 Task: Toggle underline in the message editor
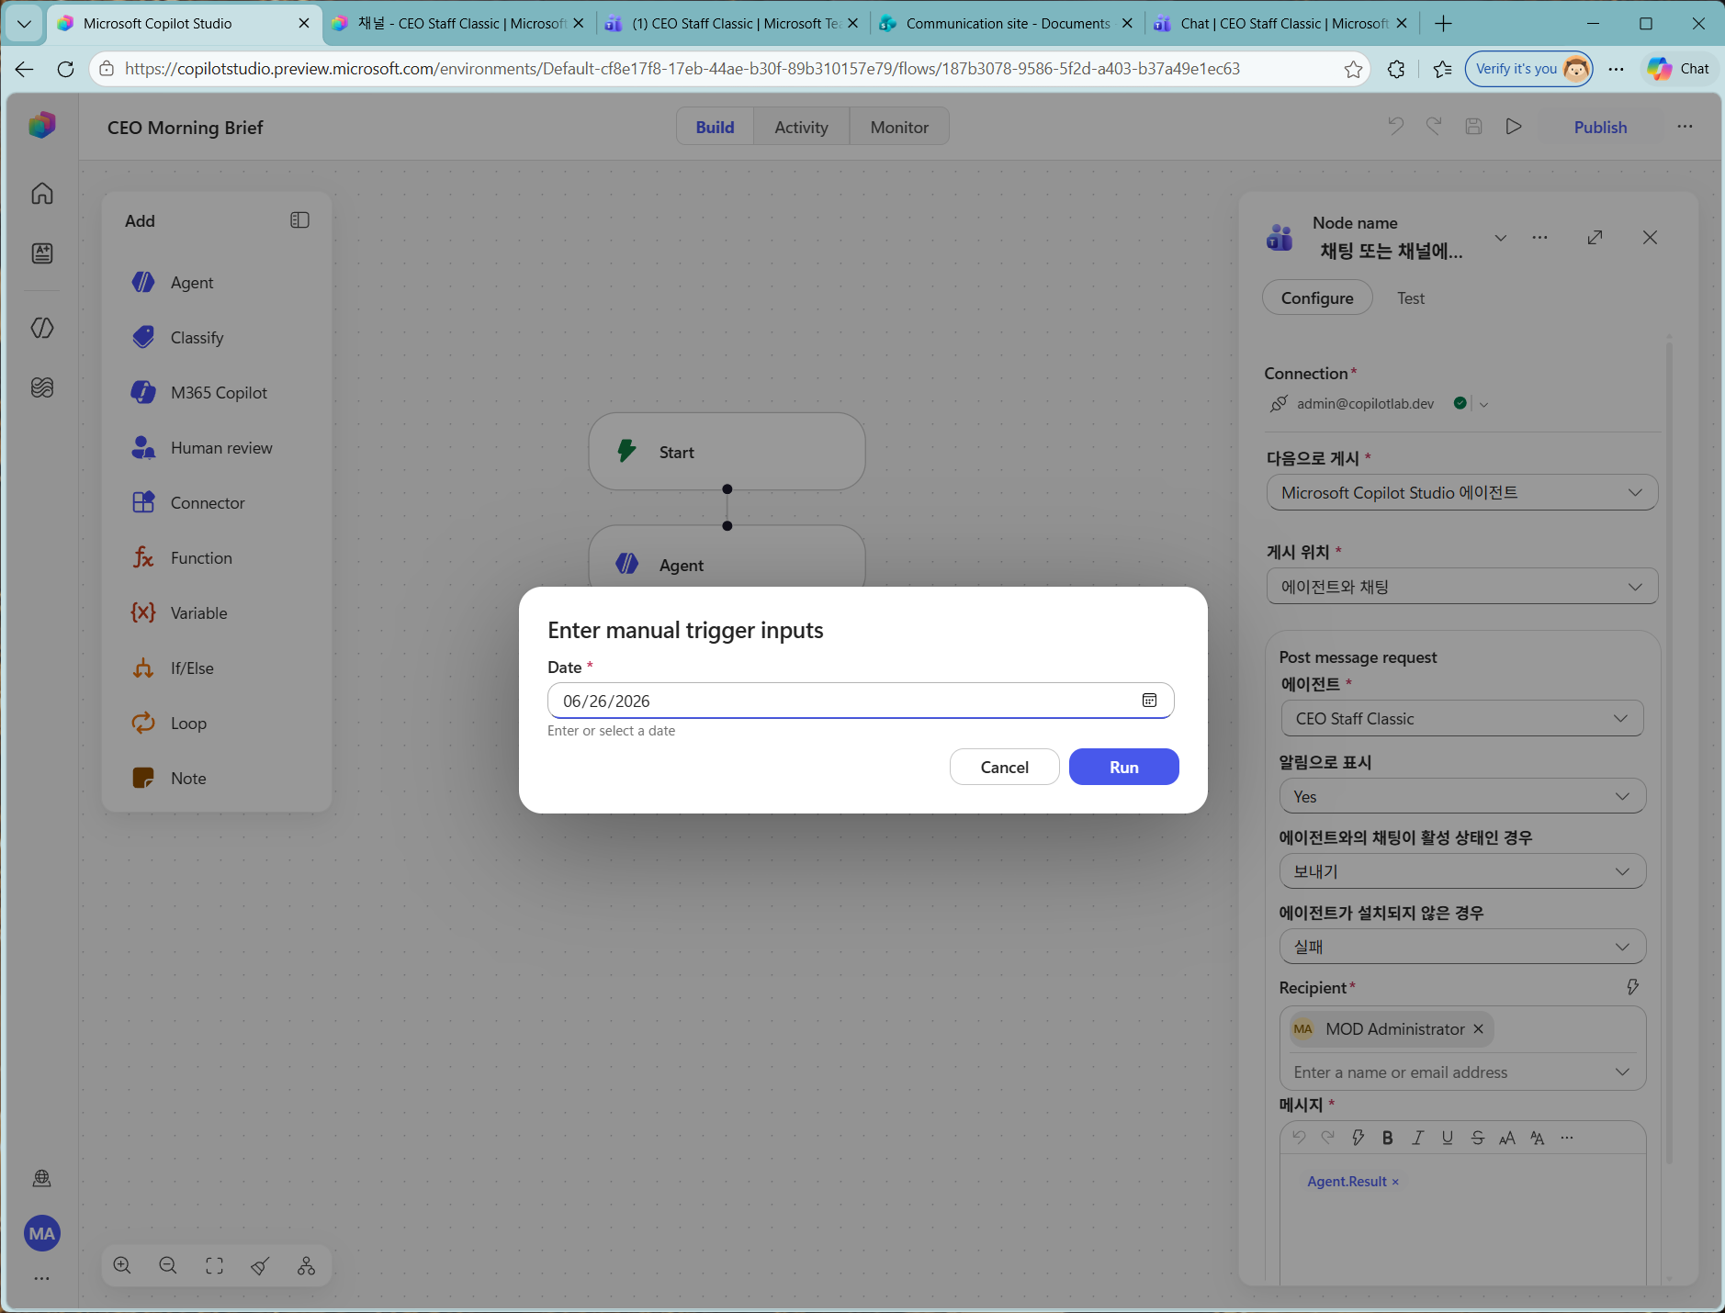click(x=1448, y=1138)
